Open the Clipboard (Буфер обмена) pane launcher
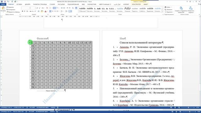The width and height of the screenshot is (201, 113). click(x=20, y=15)
